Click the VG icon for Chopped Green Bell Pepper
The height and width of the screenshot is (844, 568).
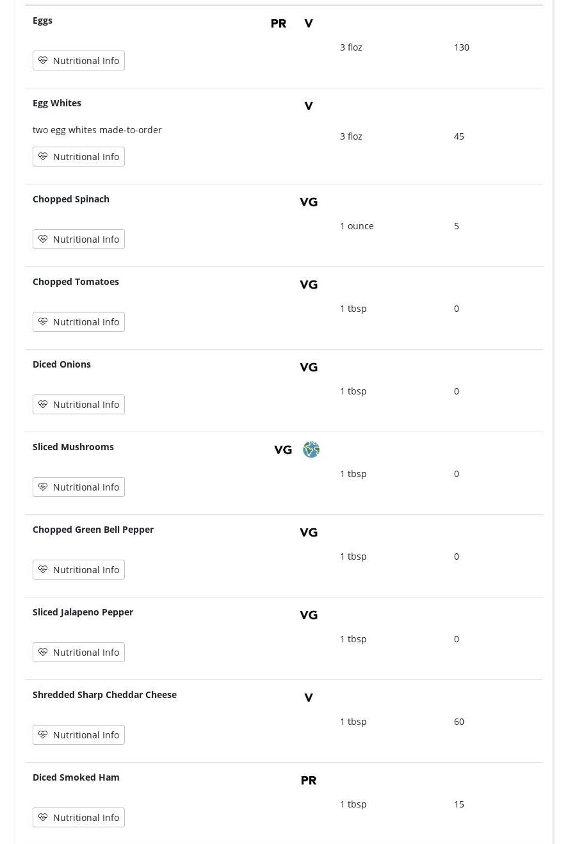(309, 533)
